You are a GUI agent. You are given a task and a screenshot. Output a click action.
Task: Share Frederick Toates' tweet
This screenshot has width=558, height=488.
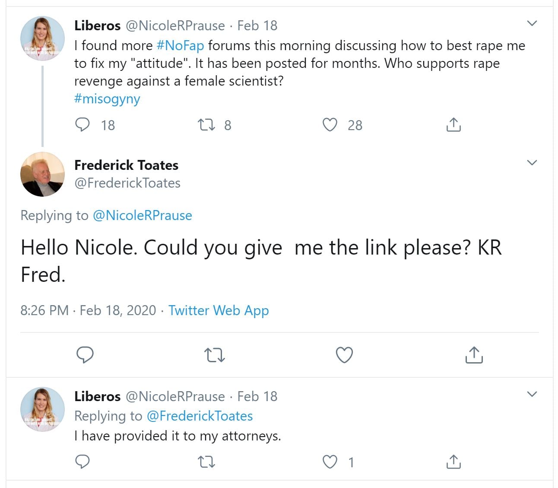tap(474, 355)
